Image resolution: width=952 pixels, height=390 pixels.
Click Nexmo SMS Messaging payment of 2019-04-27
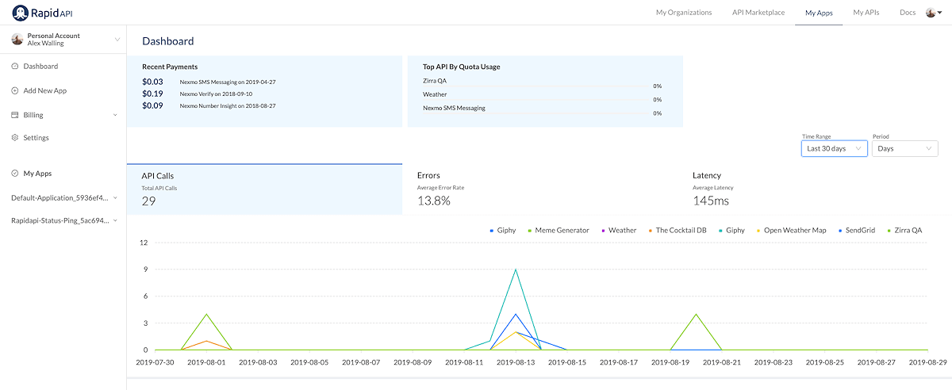point(228,82)
